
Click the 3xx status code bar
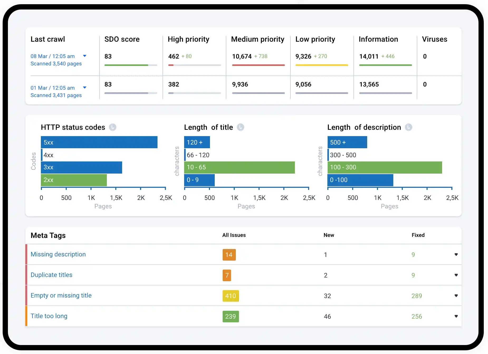tap(82, 168)
